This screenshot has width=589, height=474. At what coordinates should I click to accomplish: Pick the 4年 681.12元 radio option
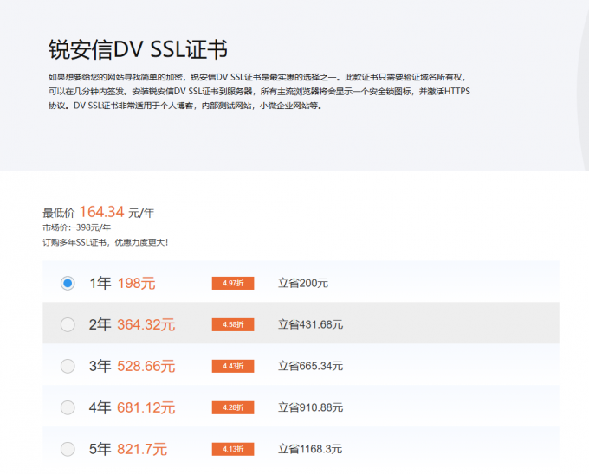click(68, 407)
